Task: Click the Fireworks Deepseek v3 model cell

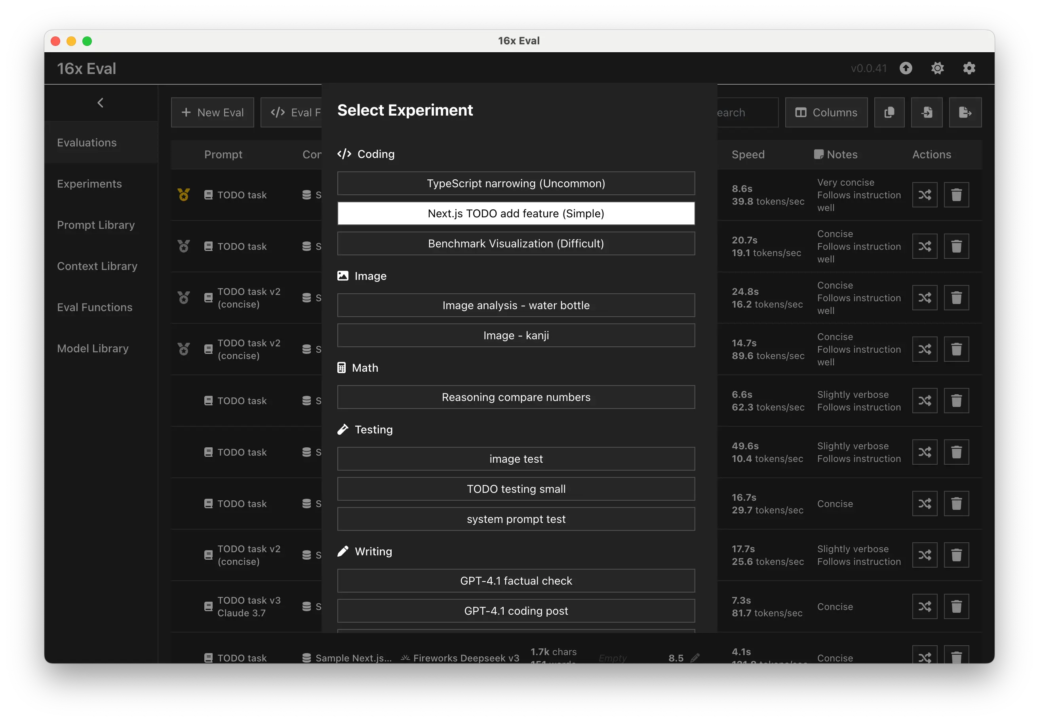Action: (460, 658)
